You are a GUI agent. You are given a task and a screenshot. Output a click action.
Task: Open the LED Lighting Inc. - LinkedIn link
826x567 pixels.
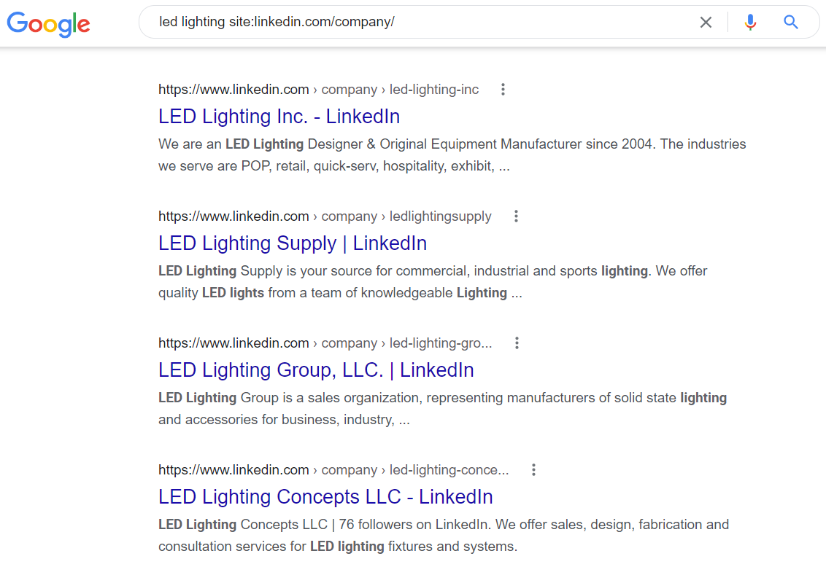click(279, 117)
